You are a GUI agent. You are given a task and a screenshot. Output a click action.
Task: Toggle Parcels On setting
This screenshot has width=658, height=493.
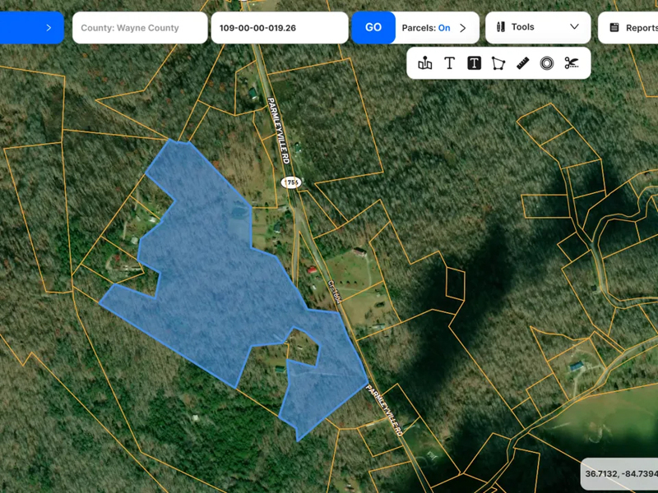444,28
